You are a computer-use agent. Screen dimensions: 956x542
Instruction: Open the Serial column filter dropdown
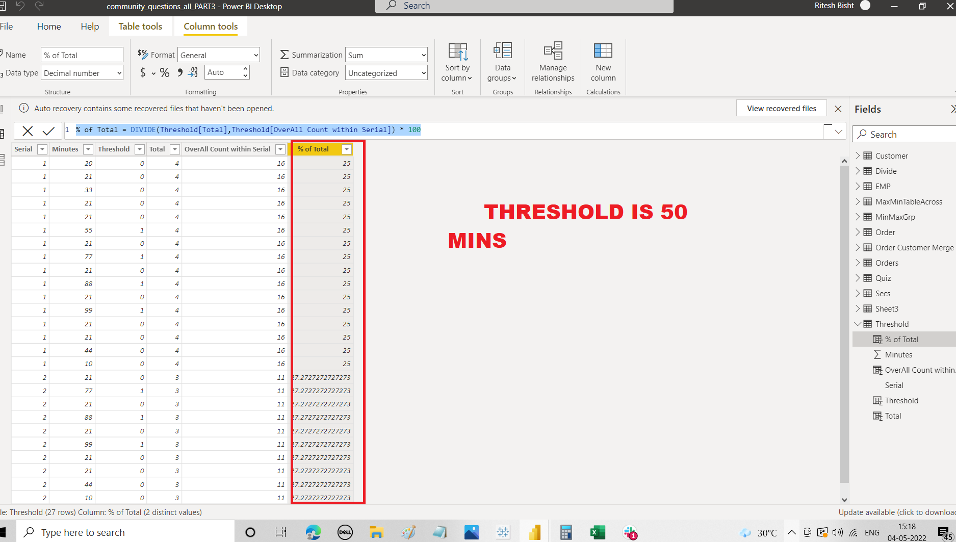pos(42,149)
